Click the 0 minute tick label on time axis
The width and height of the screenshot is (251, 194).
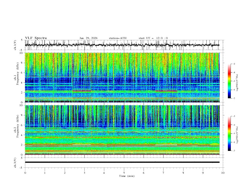[25, 172]
